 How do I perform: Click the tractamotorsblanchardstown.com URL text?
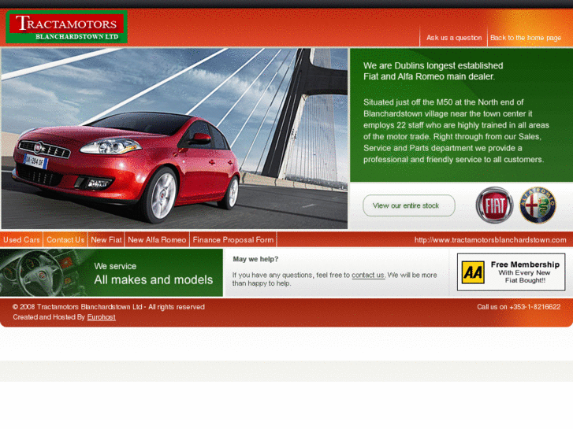pyautogui.click(x=490, y=240)
